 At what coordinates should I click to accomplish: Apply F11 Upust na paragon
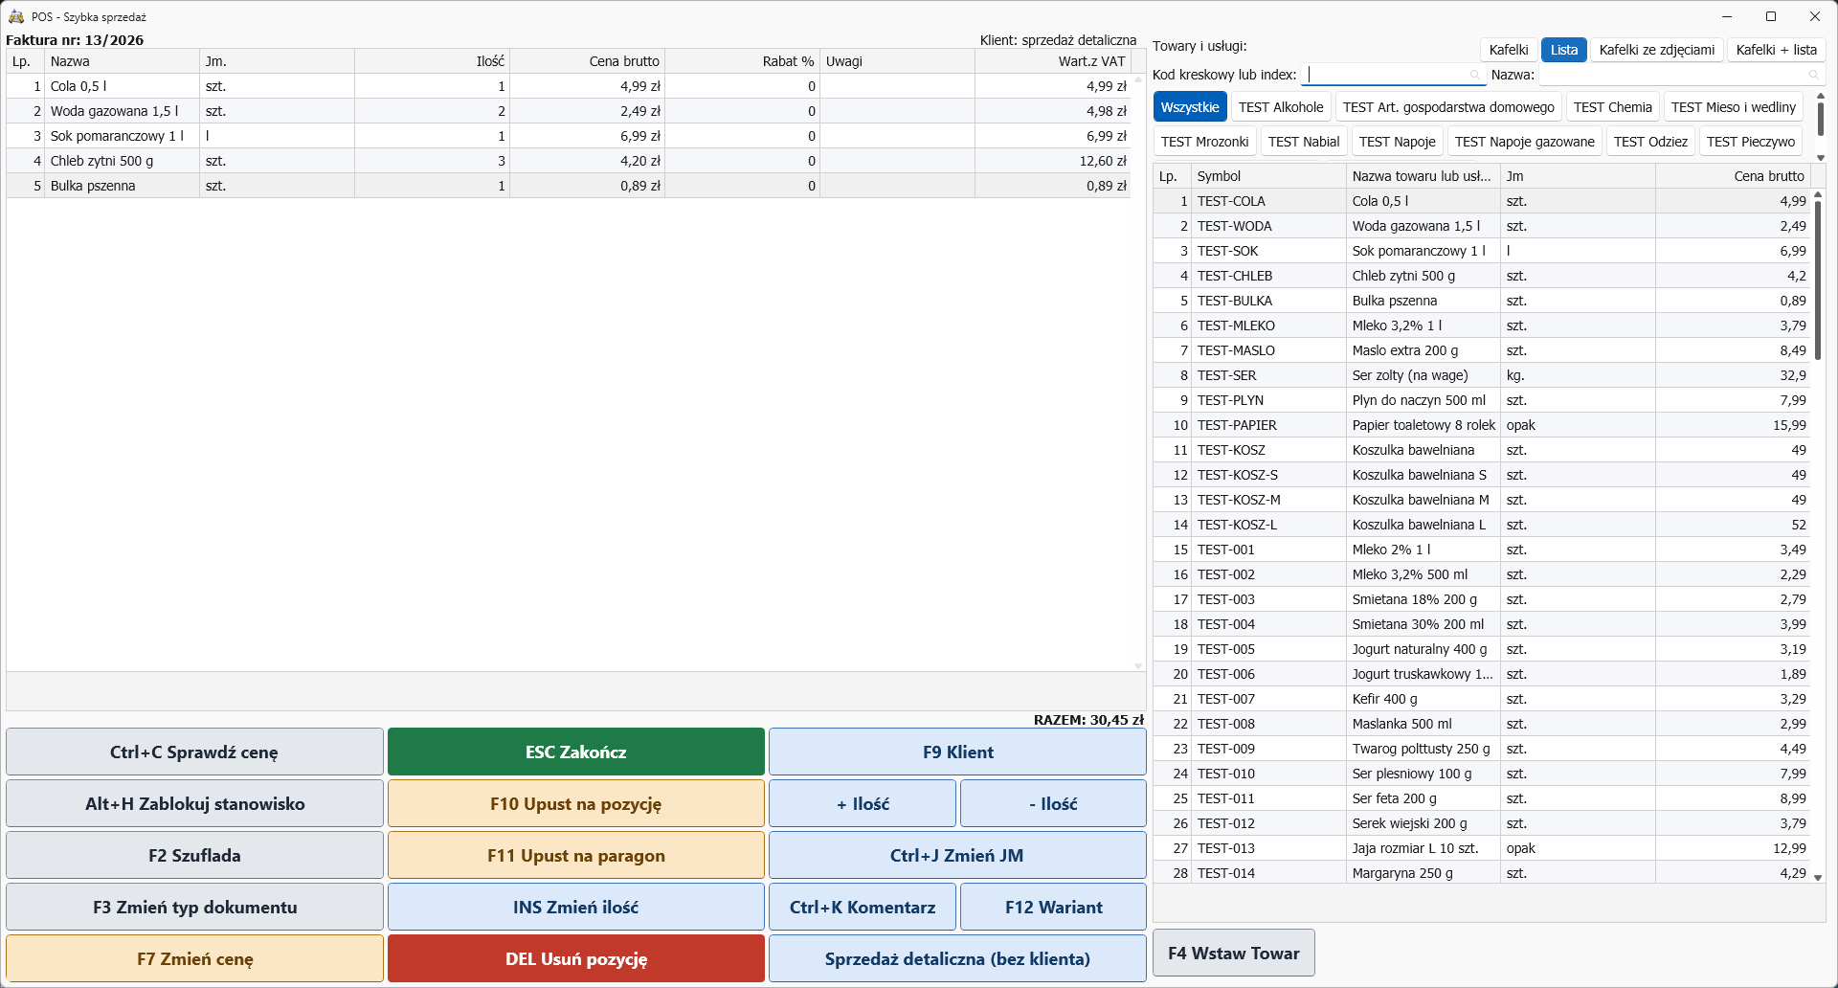576,856
